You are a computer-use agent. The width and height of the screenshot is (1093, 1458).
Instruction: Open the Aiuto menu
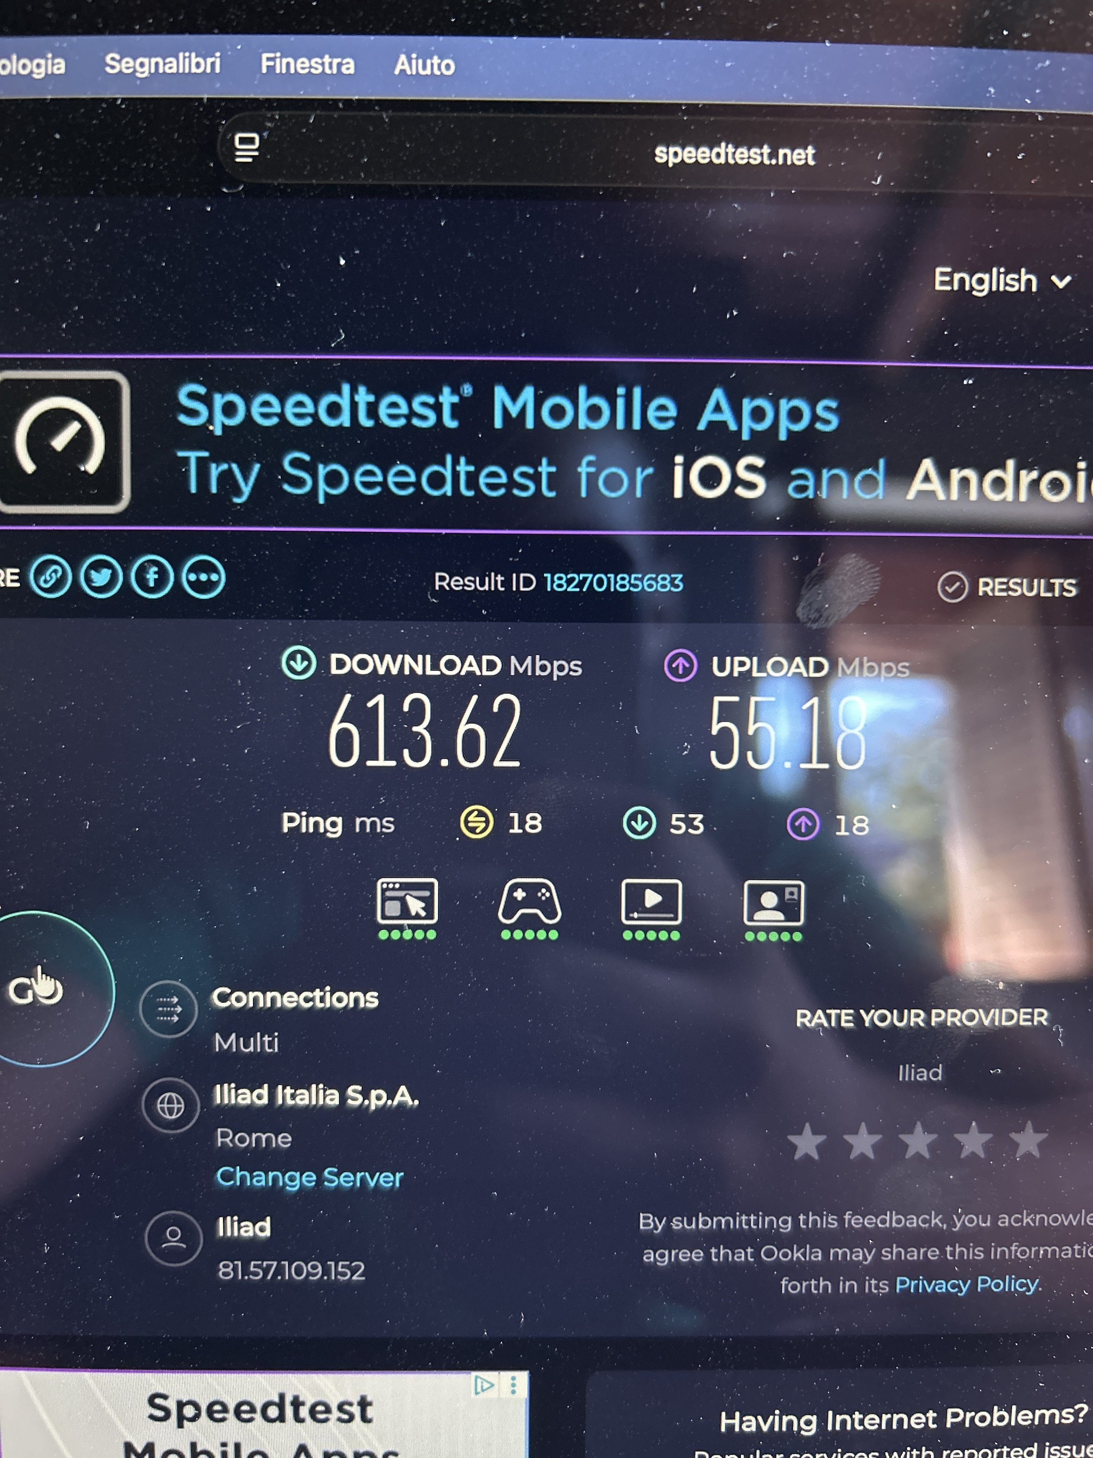click(x=424, y=65)
